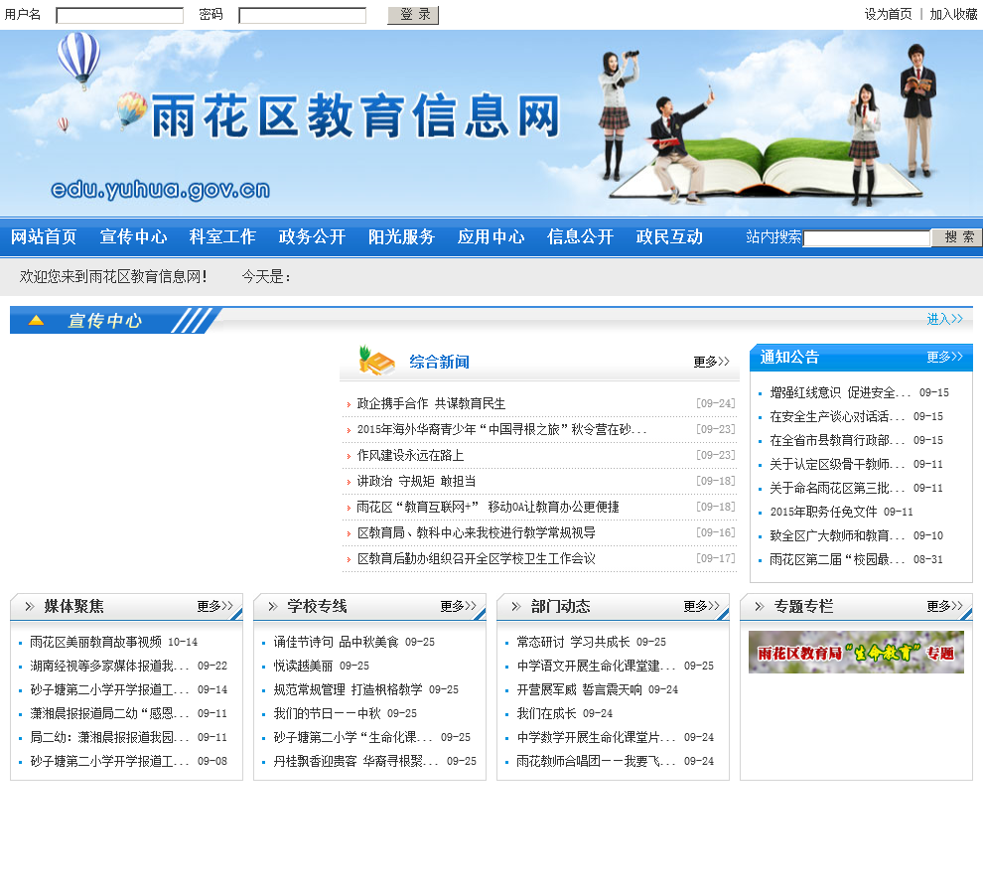The width and height of the screenshot is (983, 894).
Task: Click the 用户名 input field
Action: 120,15
